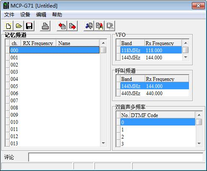Screen dimensions: 207x171
Task: Click VFO list scroll up arrow
Action: click(x=186, y=43)
